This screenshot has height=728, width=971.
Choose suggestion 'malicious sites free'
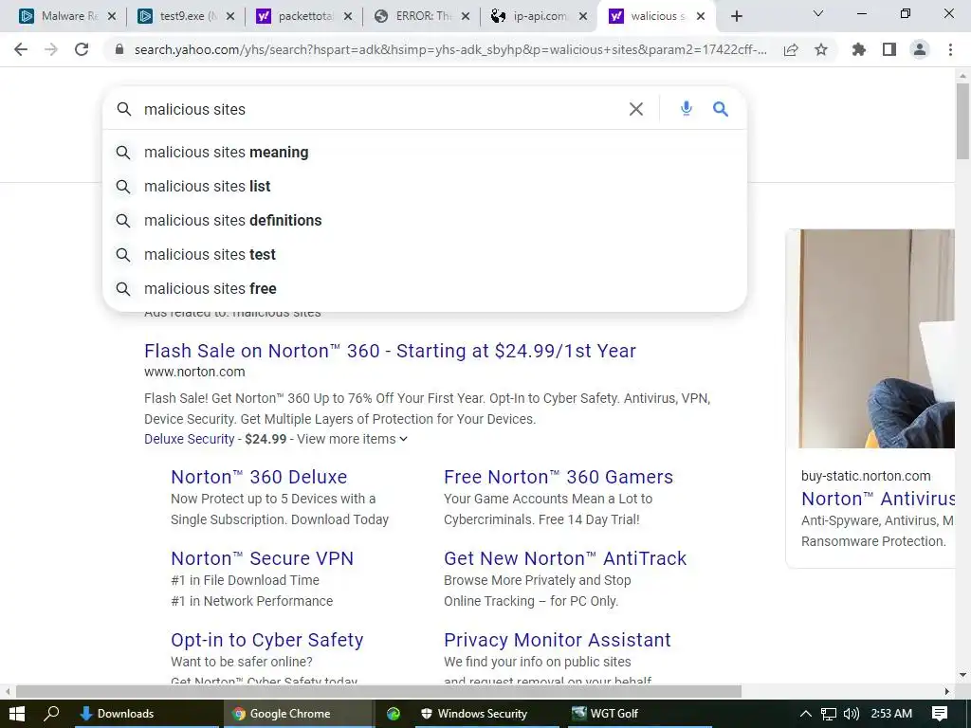tap(425, 288)
